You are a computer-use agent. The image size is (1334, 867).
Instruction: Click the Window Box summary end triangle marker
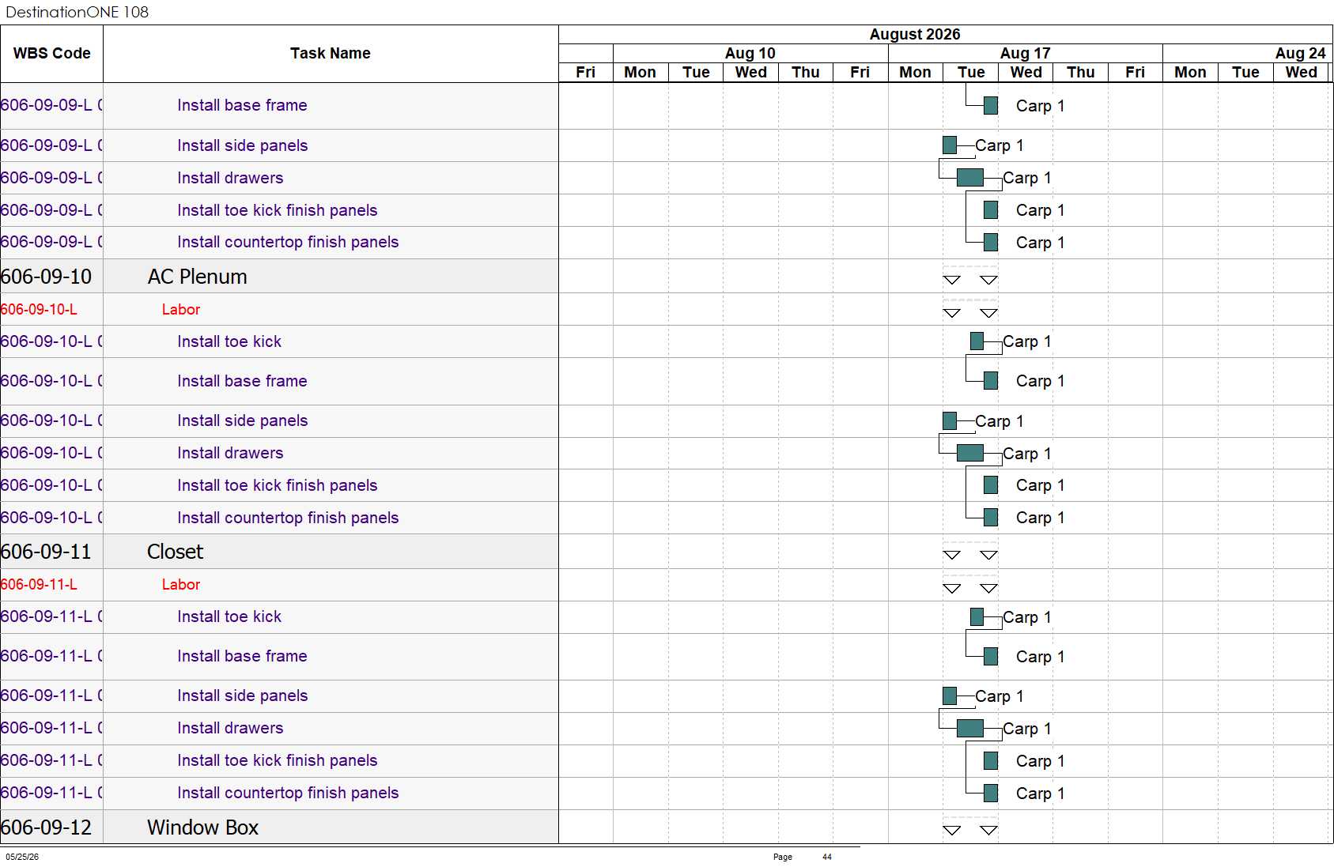click(x=988, y=830)
